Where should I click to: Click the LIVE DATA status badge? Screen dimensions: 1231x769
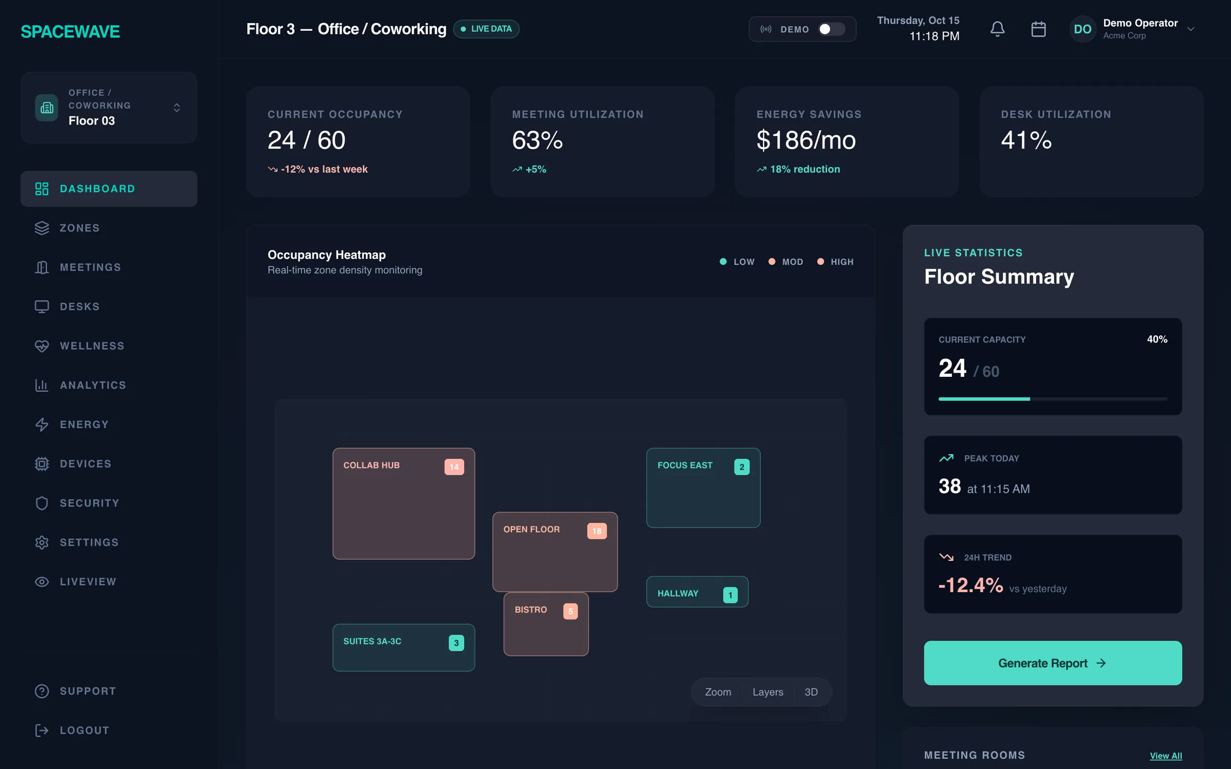tap(486, 29)
